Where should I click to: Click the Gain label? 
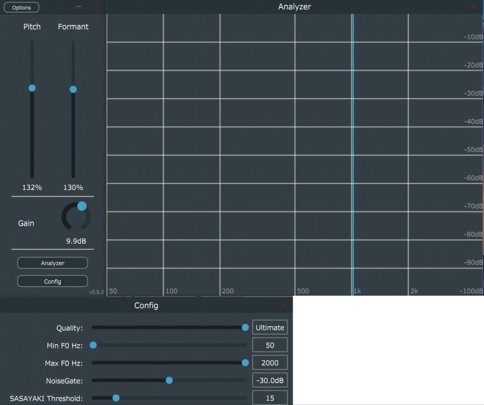point(26,223)
